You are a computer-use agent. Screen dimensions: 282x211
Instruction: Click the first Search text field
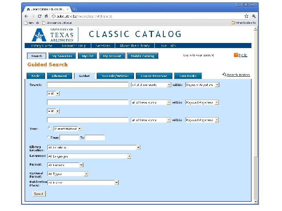[x=88, y=85]
